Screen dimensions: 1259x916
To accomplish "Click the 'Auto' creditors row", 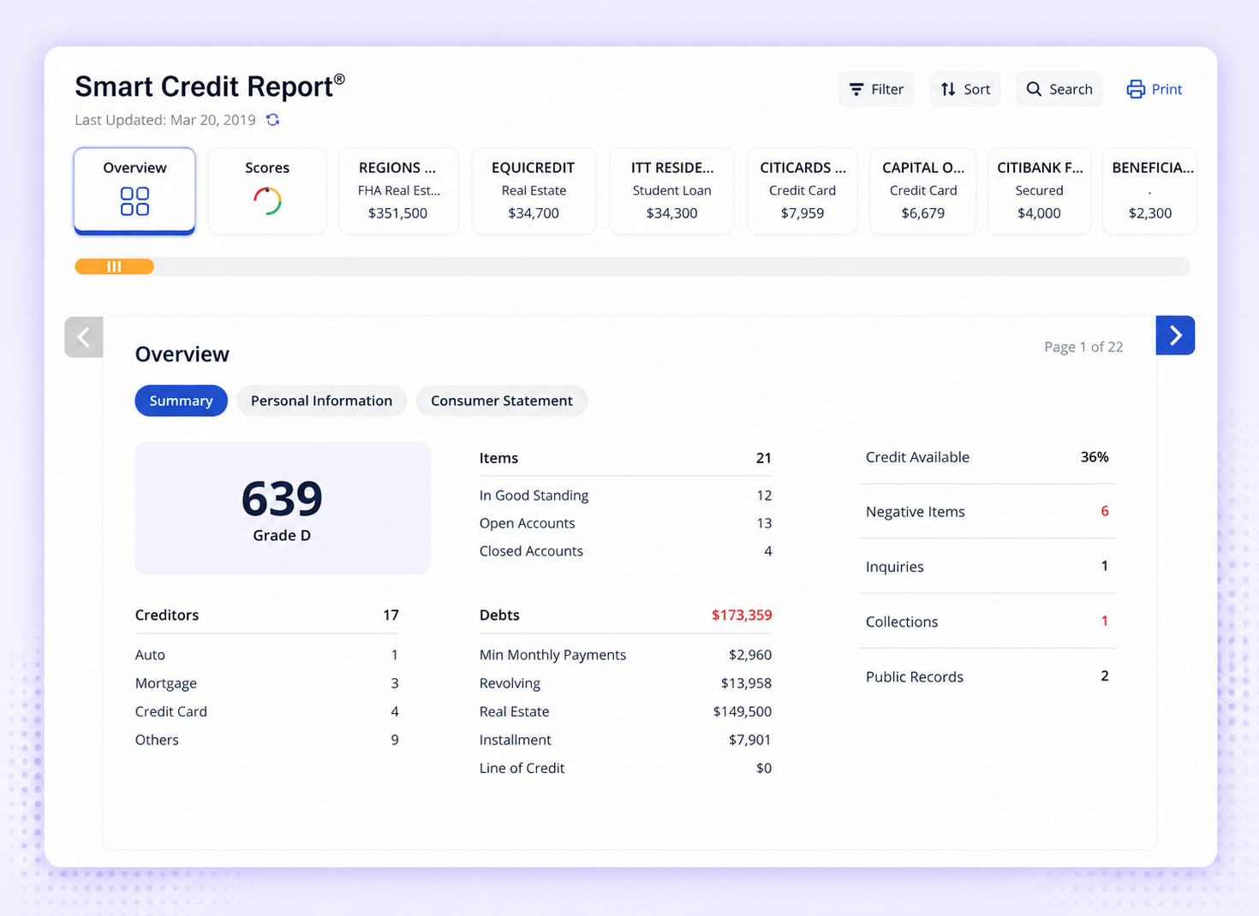I will click(x=266, y=655).
